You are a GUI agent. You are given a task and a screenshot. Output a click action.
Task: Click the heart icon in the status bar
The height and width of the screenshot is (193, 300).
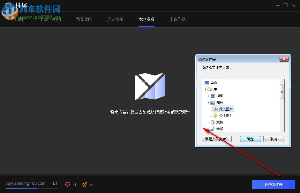(x=68, y=184)
